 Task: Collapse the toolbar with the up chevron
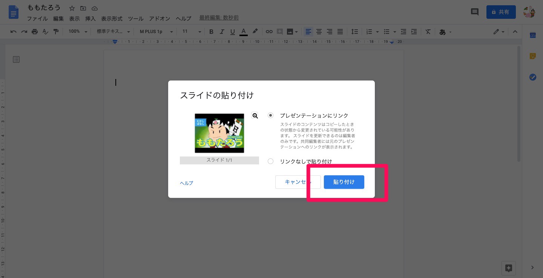tap(515, 32)
